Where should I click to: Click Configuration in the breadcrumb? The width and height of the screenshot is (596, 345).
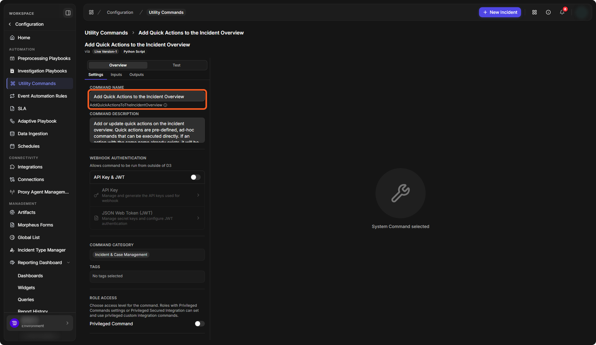[120, 12]
